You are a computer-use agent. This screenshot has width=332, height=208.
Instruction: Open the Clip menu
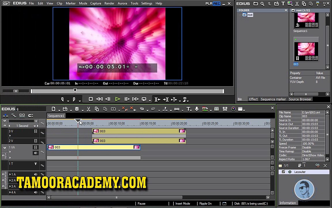59,3
